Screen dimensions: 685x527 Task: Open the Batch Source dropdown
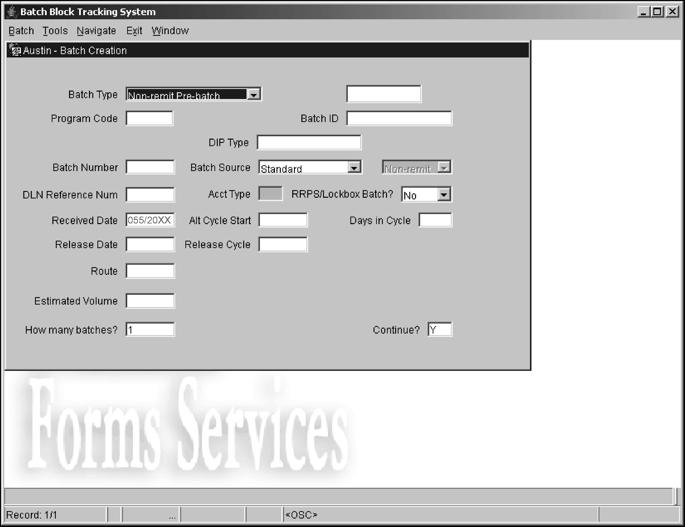coord(354,168)
